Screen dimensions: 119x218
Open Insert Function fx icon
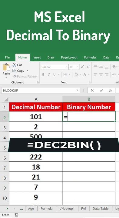(110, 91)
